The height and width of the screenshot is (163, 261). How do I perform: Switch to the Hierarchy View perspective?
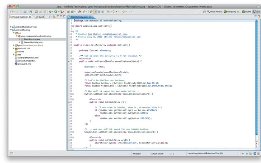pyautogui.click(x=232, y=11)
